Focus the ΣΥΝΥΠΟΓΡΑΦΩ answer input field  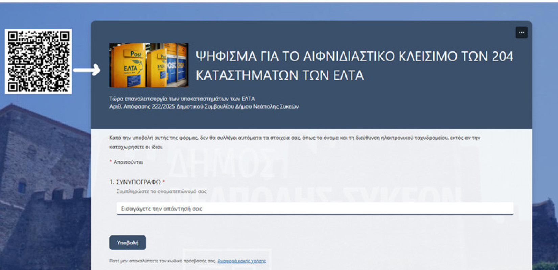coord(315,209)
